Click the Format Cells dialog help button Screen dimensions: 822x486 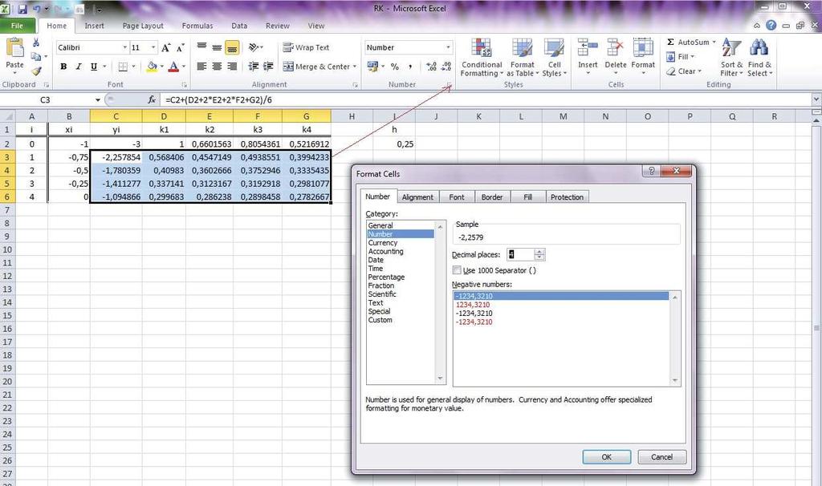[652, 171]
